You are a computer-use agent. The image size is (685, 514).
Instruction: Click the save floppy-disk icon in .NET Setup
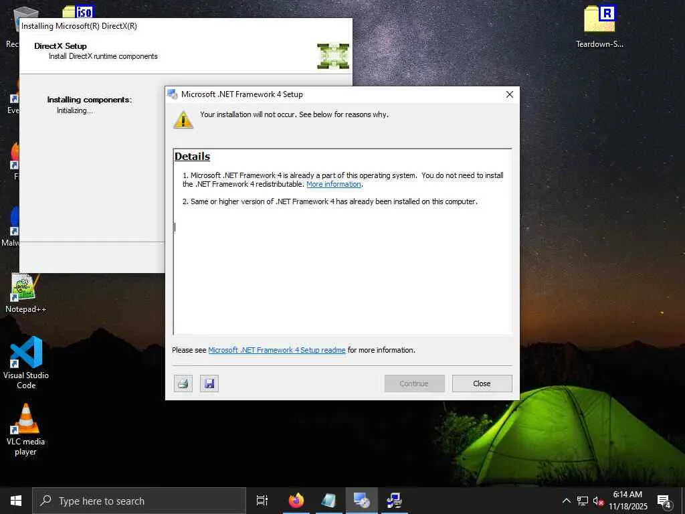pos(209,383)
